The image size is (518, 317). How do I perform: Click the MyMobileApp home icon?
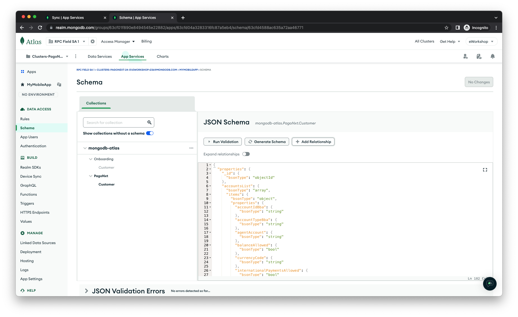pyautogui.click(x=23, y=84)
